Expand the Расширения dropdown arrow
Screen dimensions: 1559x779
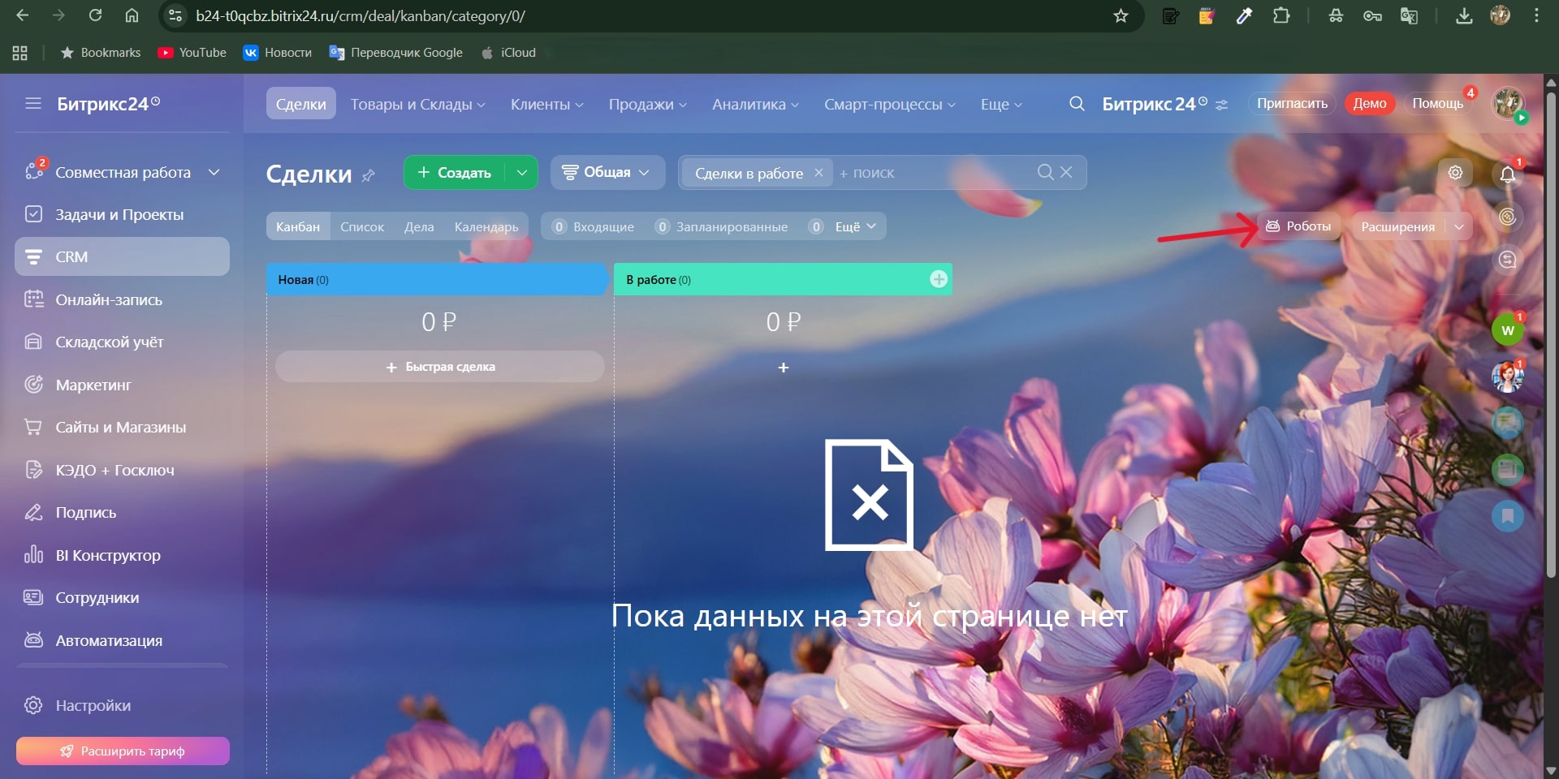pyautogui.click(x=1458, y=227)
